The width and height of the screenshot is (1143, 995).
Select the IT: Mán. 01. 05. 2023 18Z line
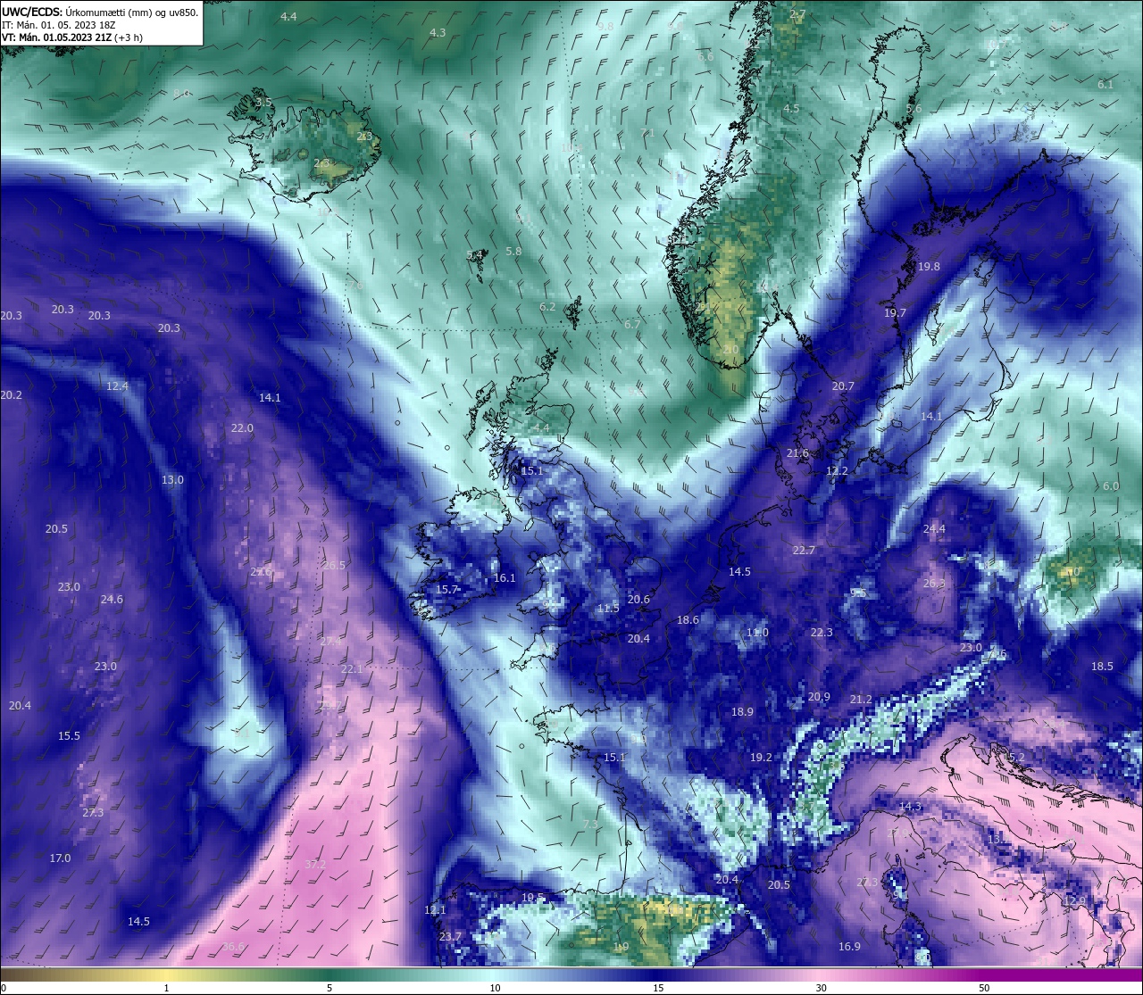pos(58,25)
